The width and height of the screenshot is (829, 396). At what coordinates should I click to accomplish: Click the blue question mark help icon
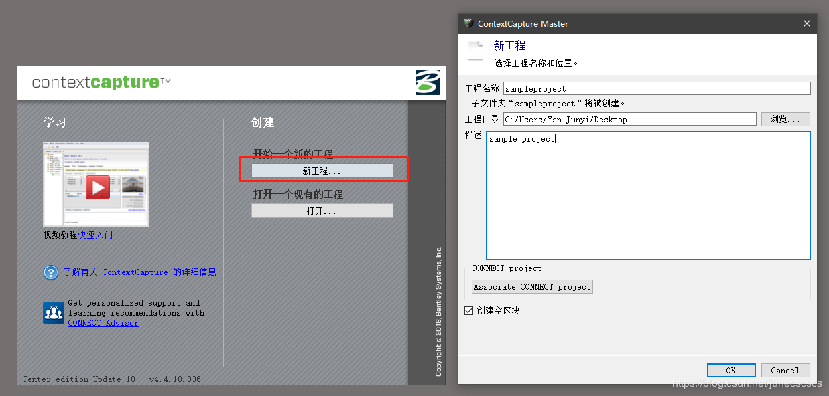point(51,272)
